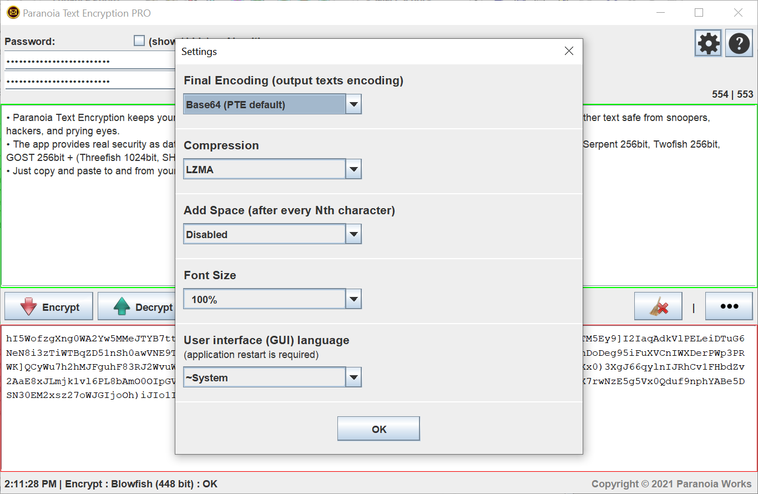This screenshot has height=494, width=758.
Task: Click the Password: label
Action: click(30, 41)
